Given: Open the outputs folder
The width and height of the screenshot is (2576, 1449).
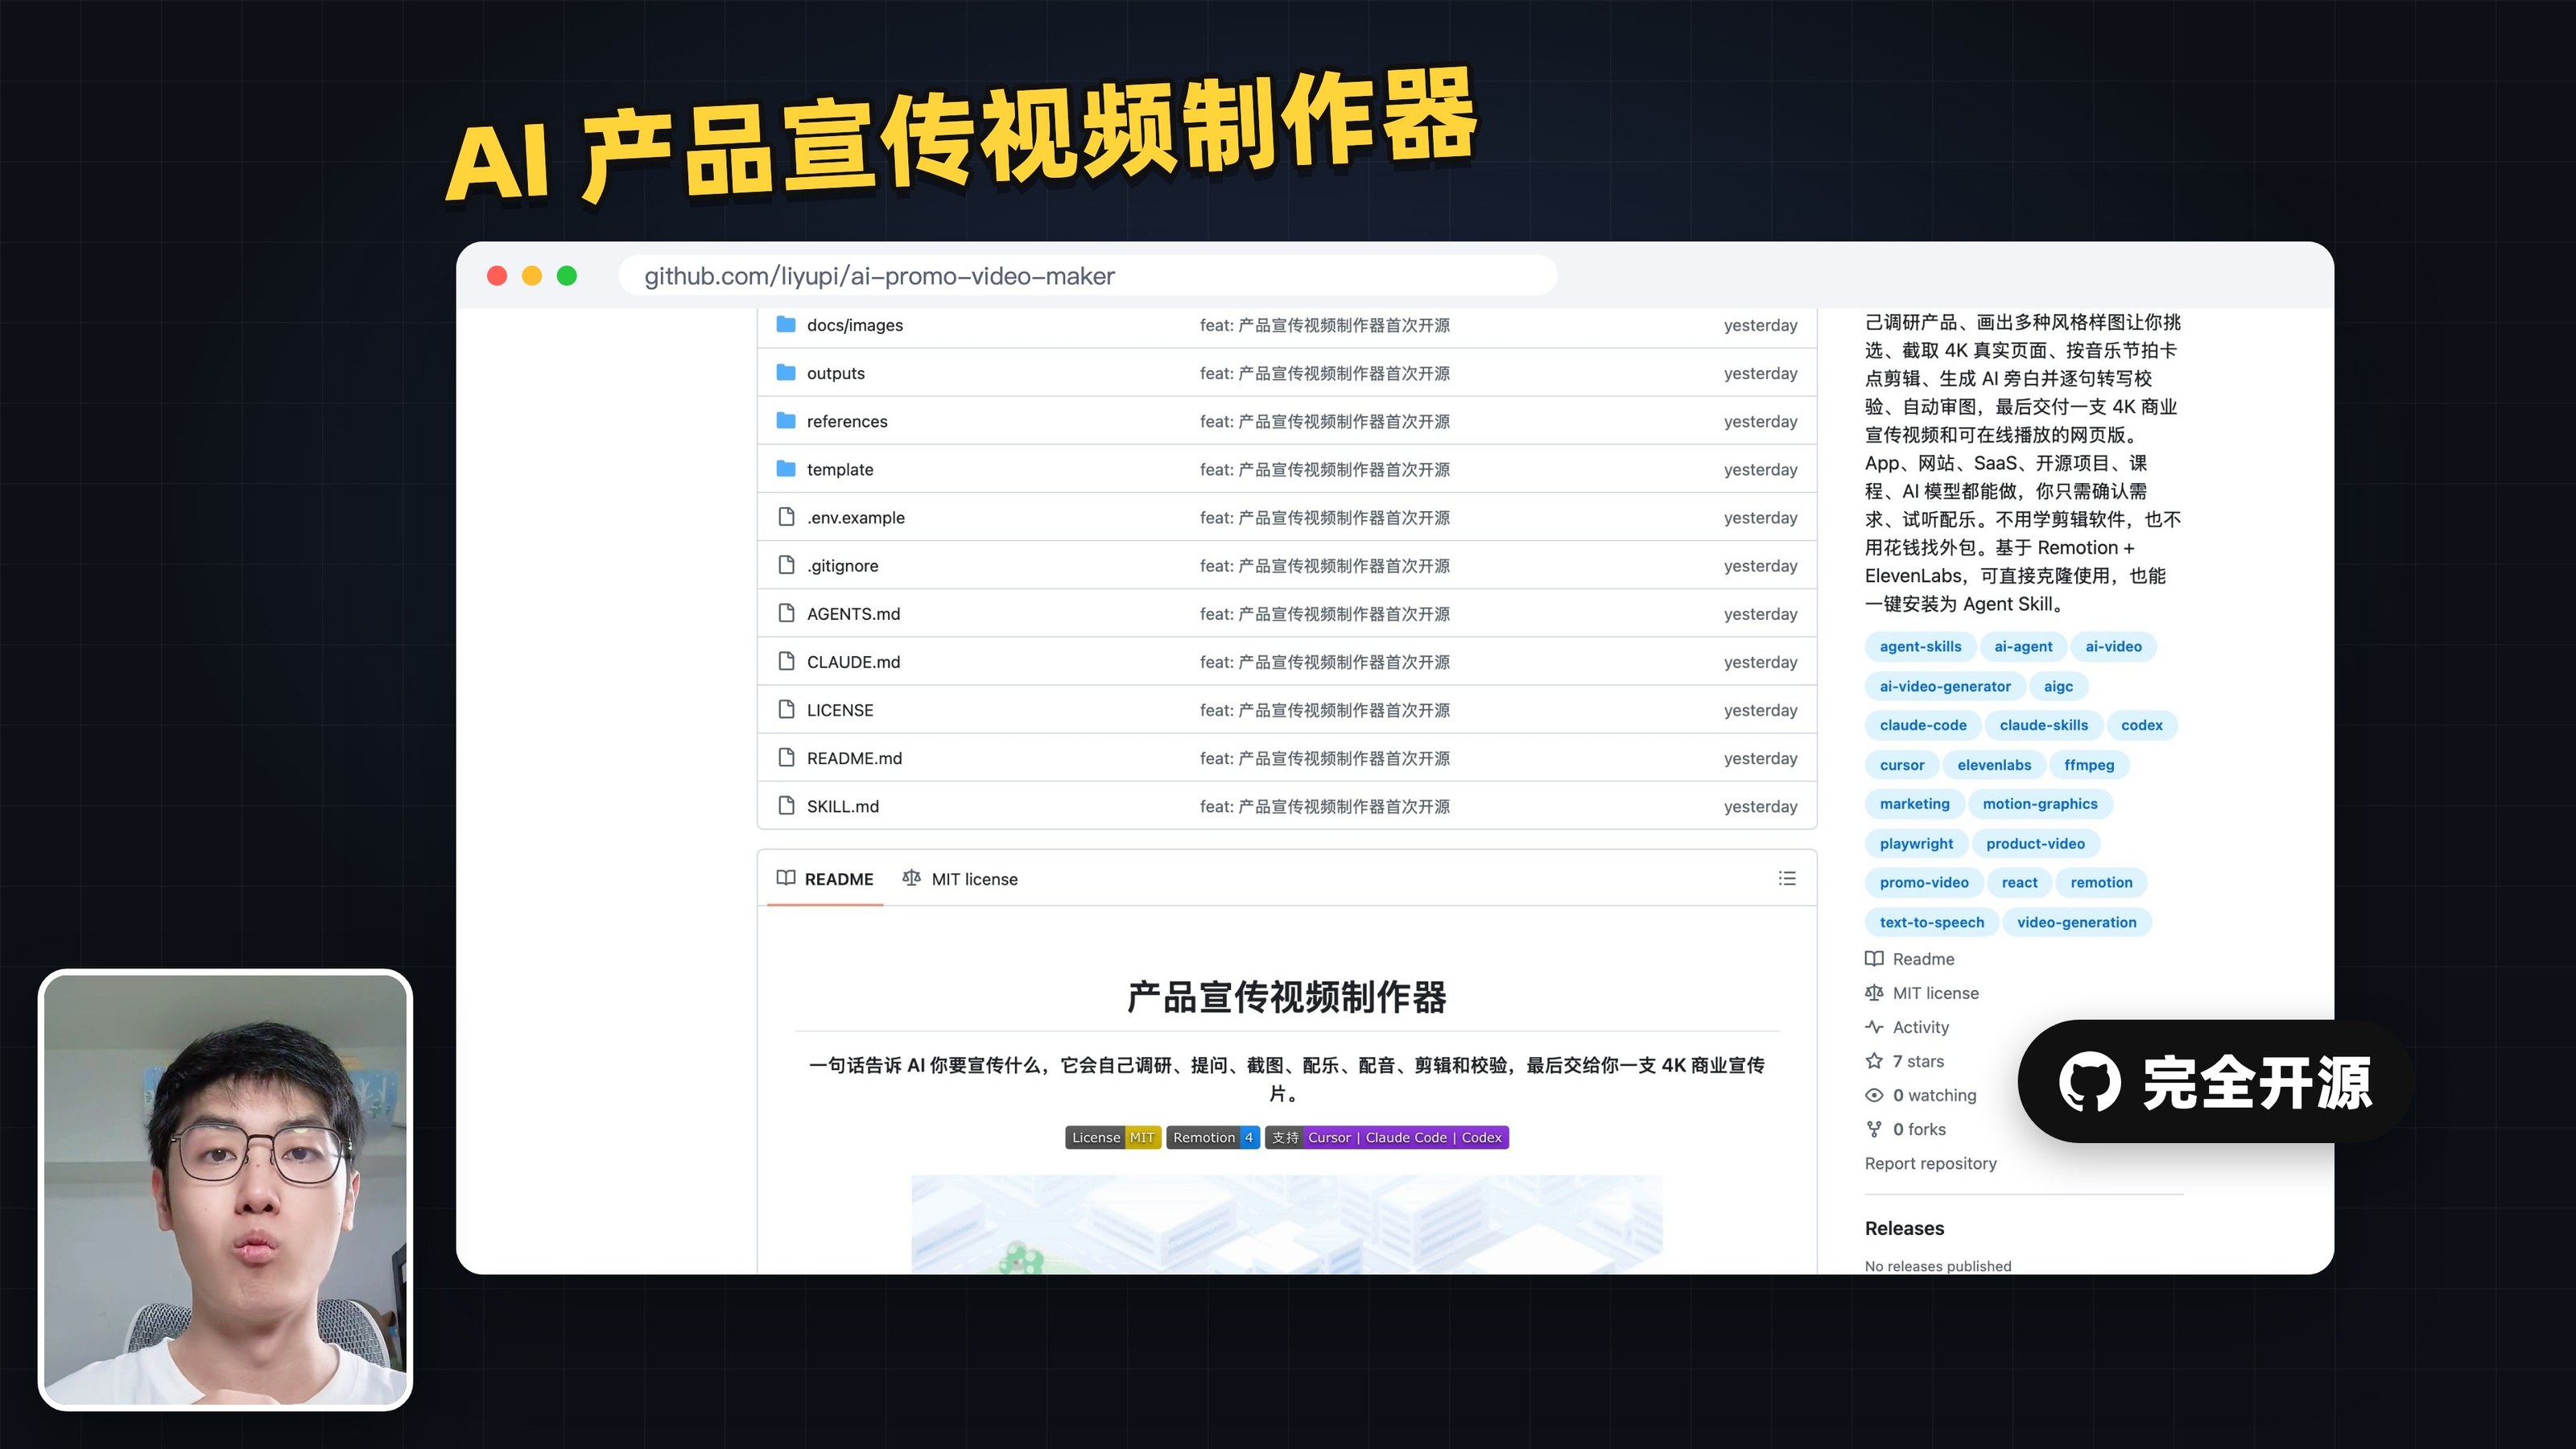Looking at the screenshot, I should pos(835,373).
